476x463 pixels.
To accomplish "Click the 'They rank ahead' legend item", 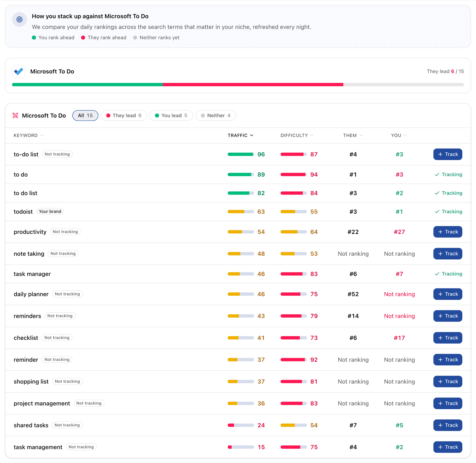I will (104, 38).
